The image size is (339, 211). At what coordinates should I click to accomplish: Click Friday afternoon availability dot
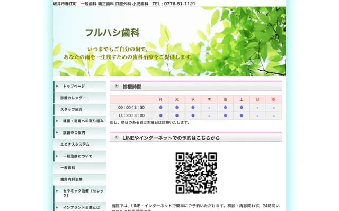[x=225, y=116]
